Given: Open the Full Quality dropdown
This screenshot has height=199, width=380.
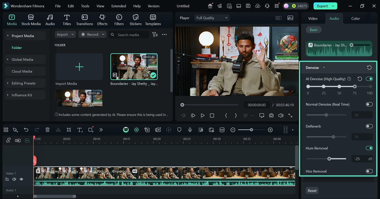Looking at the screenshot, I should 212,18.
